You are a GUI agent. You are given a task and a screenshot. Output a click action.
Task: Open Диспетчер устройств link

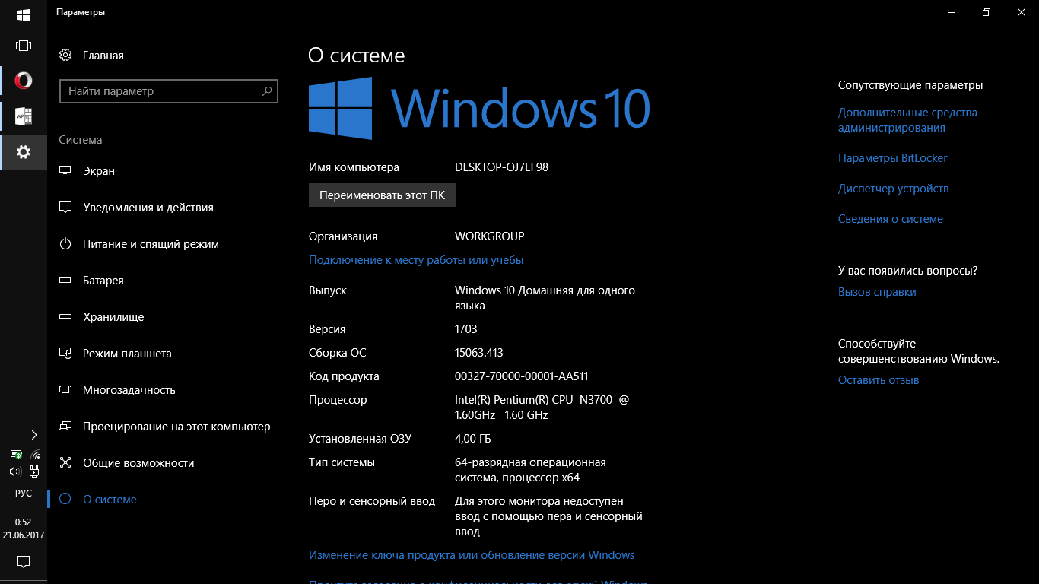[893, 189]
